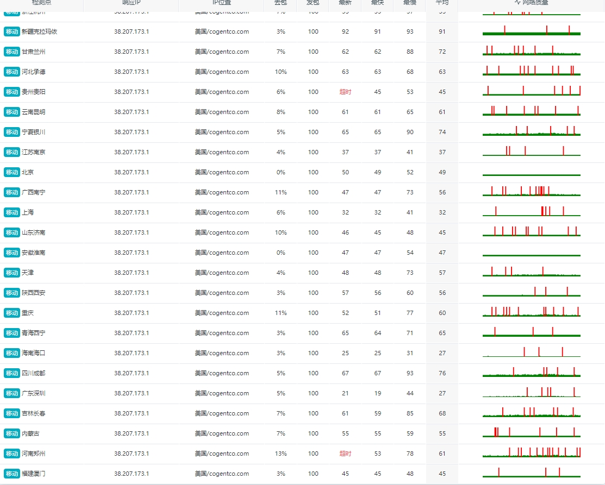Viewport: 605px width, 485px height.
Task: Select the 福建厦门 location name
Action: 34,474
